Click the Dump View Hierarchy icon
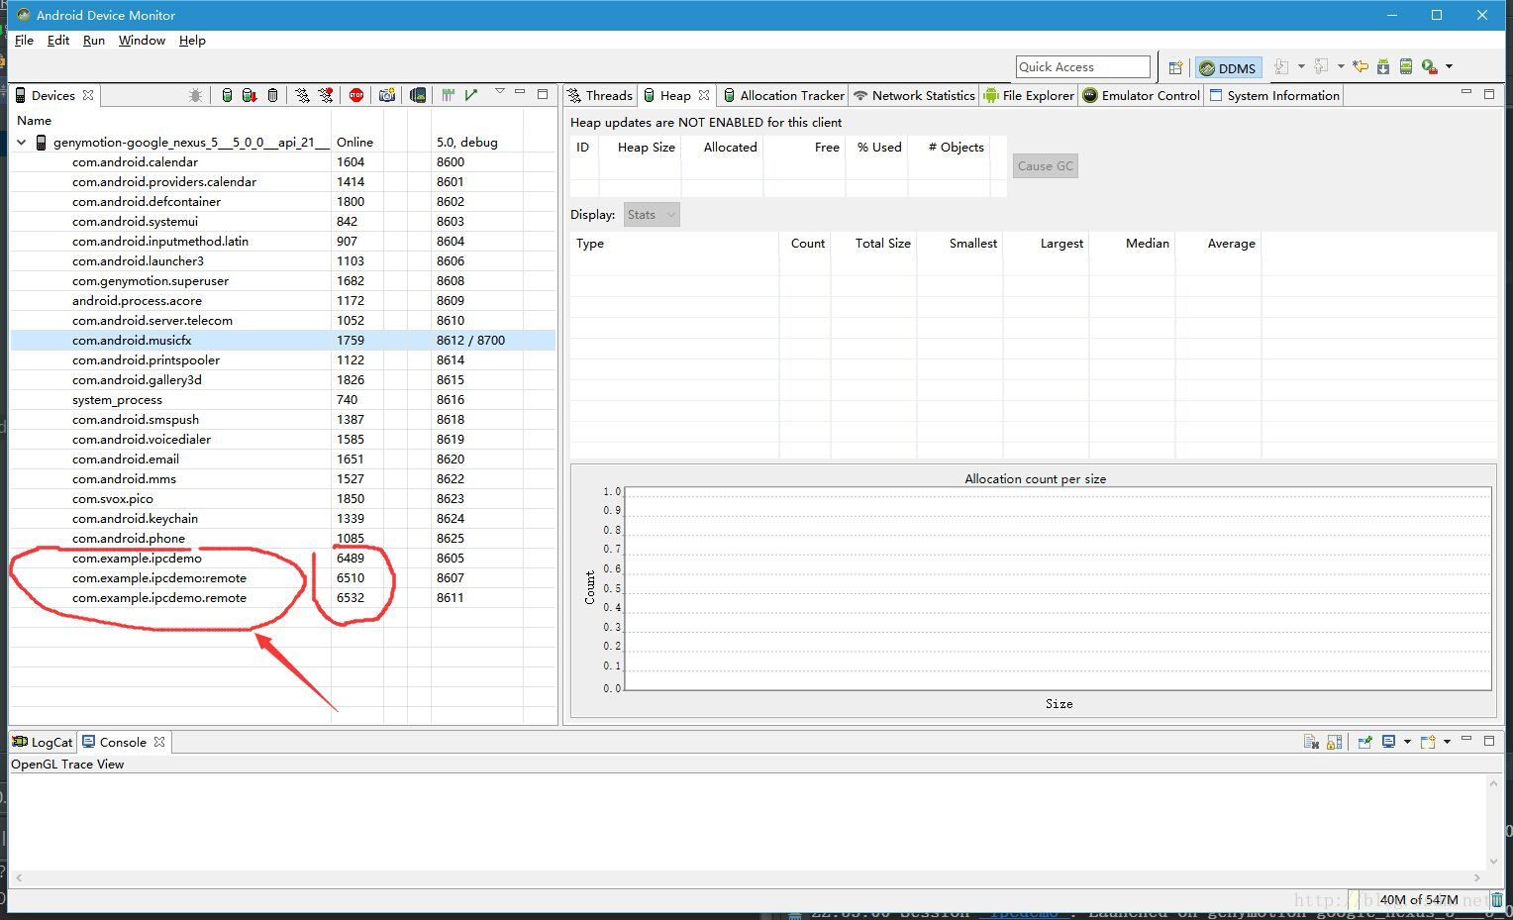Image resolution: width=1513 pixels, height=920 pixels. [418, 95]
